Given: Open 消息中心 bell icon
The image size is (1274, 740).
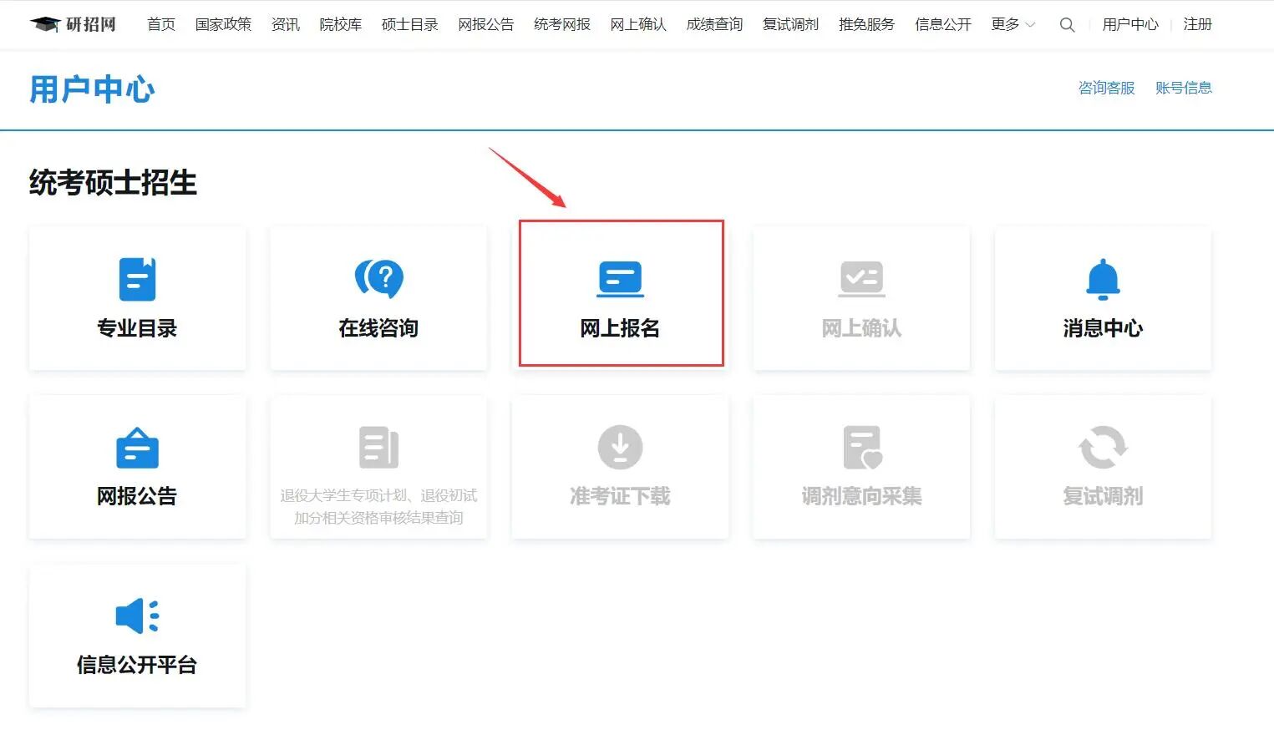Looking at the screenshot, I should point(1102,279).
